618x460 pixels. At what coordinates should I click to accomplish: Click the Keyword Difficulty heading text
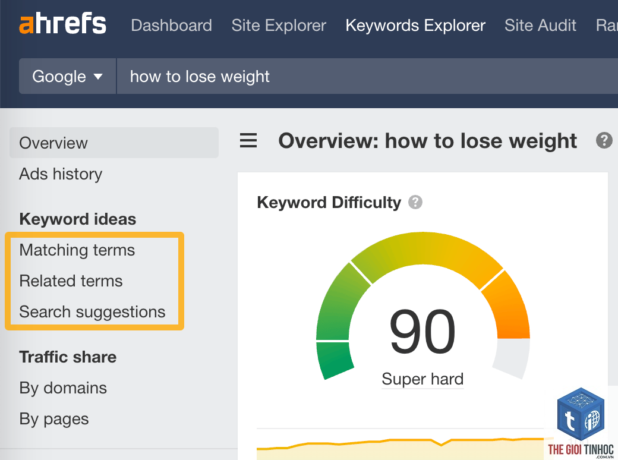click(x=329, y=202)
